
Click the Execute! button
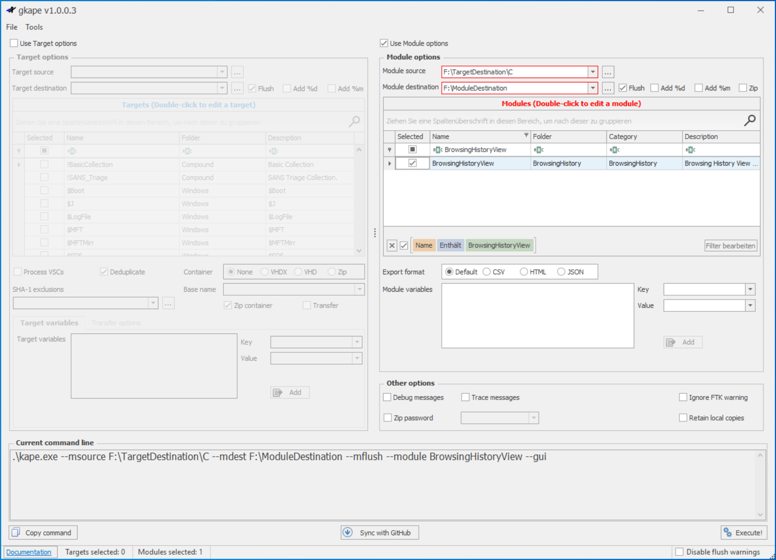point(744,533)
